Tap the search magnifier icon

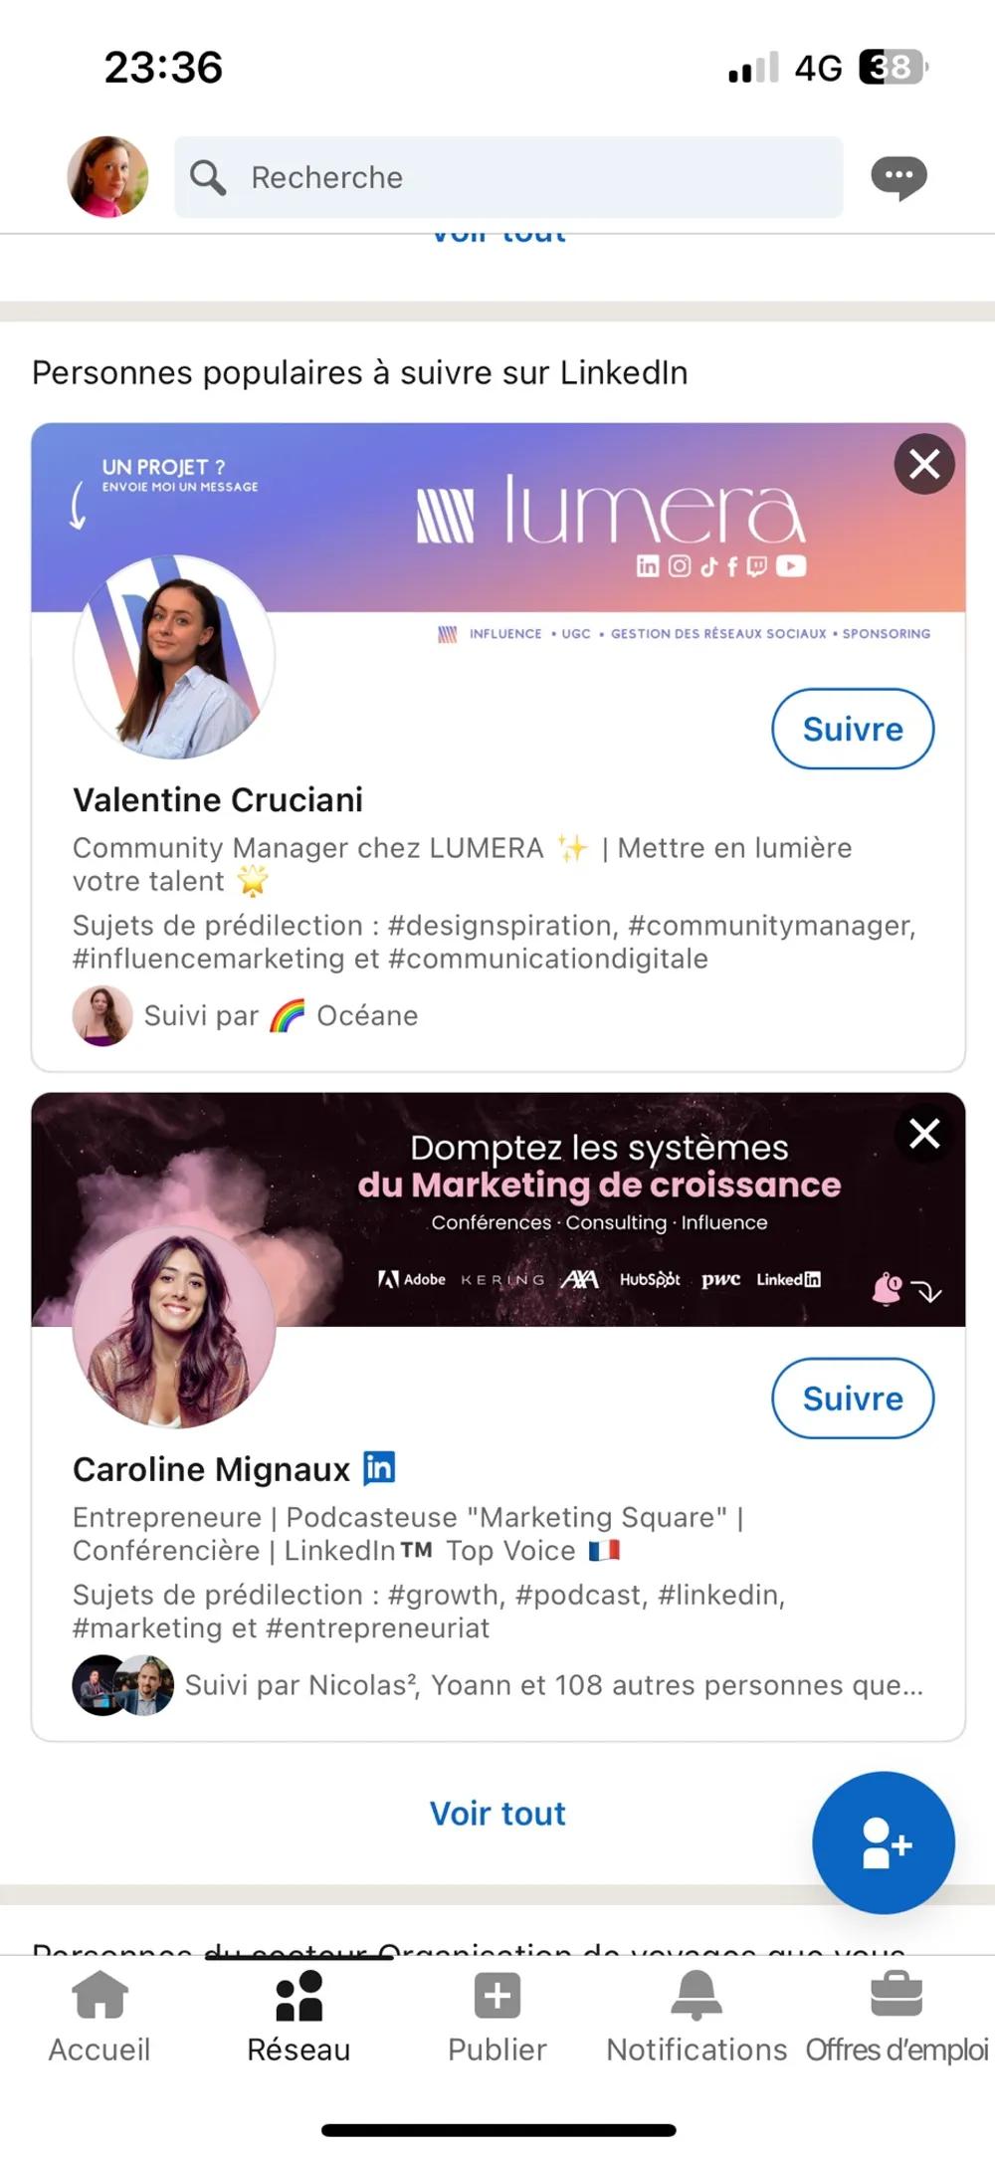208,177
